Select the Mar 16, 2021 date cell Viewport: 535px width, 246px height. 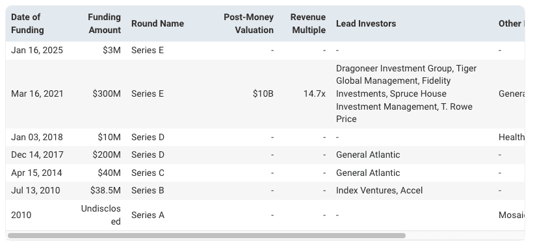[37, 93]
